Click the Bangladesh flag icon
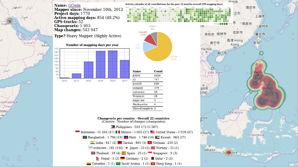This screenshot has height=167, width=298. [x=85, y=137]
